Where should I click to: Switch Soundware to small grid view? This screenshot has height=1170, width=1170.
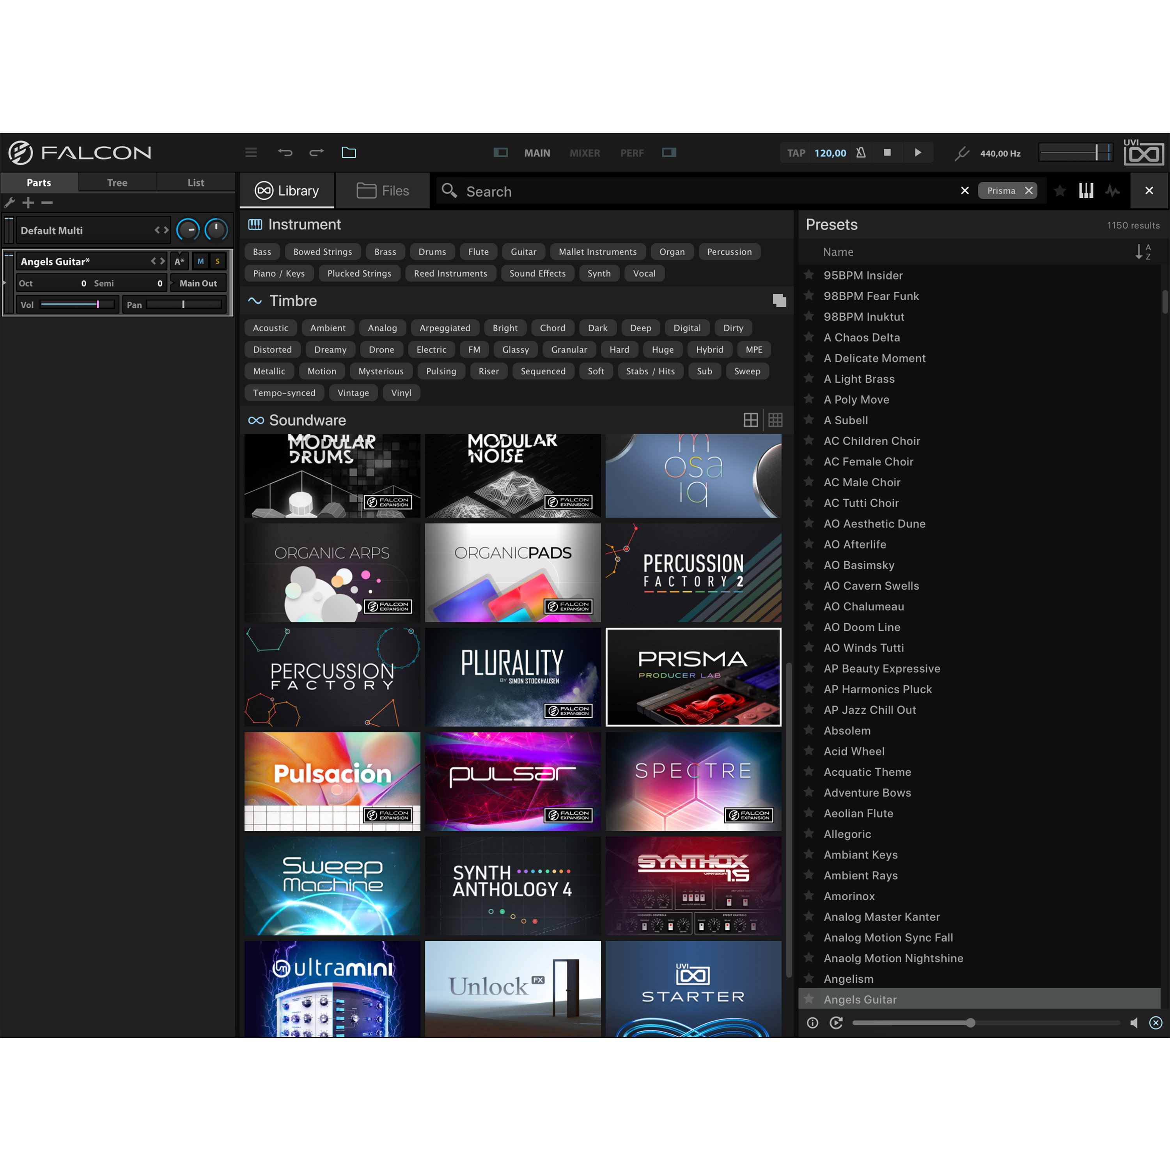coord(775,420)
